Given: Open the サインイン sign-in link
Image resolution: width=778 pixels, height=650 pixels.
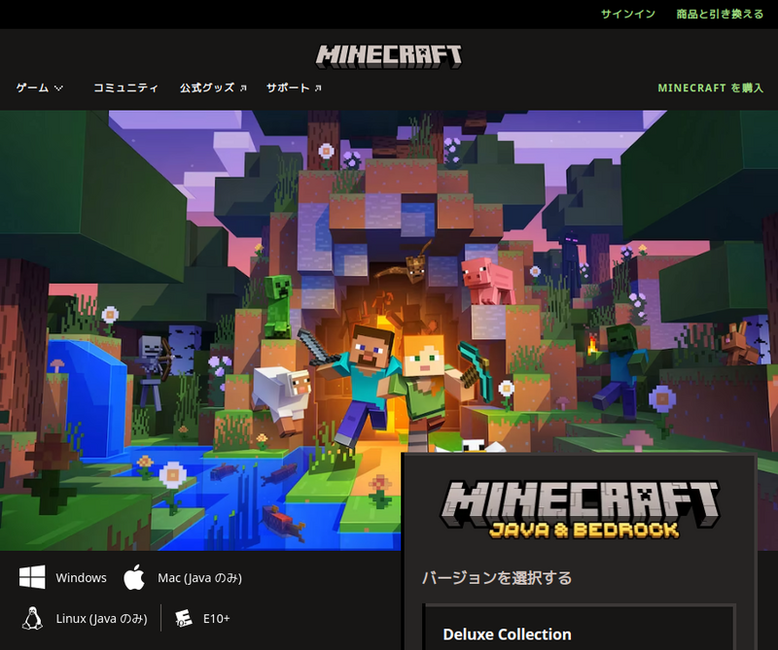Looking at the screenshot, I should coord(628,14).
